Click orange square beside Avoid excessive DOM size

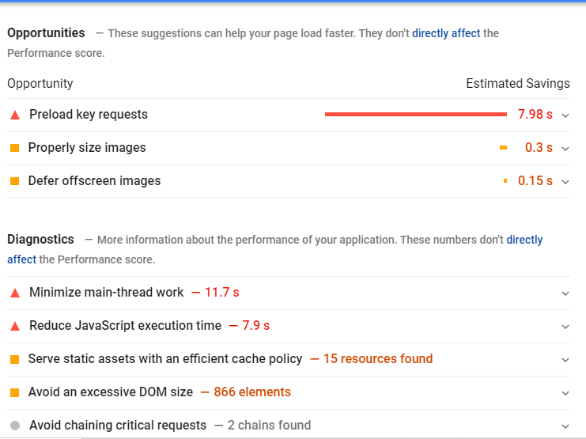click(x=14, y=392)
